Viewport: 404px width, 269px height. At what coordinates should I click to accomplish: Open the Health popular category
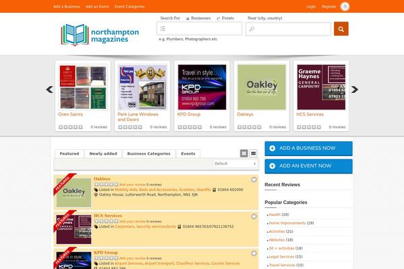click(x=275, y=215)
